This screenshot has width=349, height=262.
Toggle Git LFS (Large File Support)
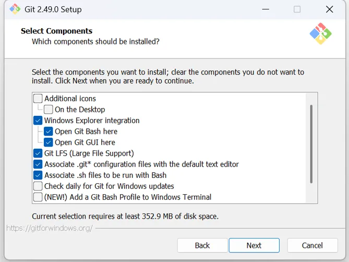[x=38, y=153]
